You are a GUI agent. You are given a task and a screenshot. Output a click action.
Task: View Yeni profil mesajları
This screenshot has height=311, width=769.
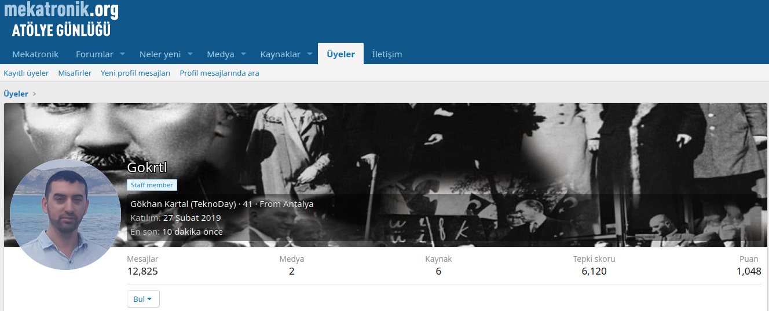point(136,73)
